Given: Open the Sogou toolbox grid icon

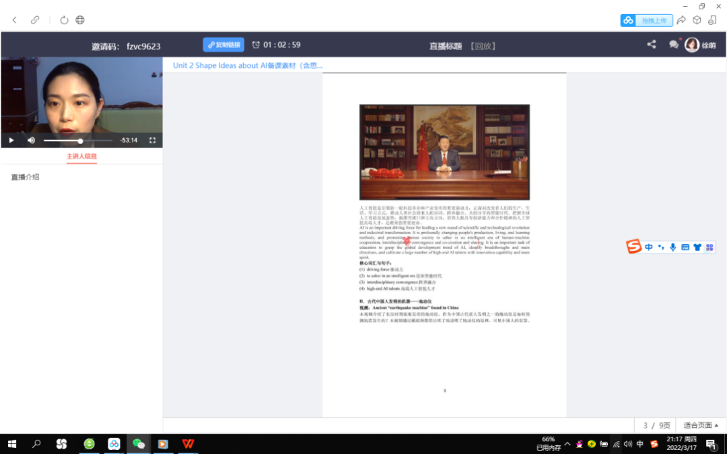Looking at the screenshot, I should point(709,247).
